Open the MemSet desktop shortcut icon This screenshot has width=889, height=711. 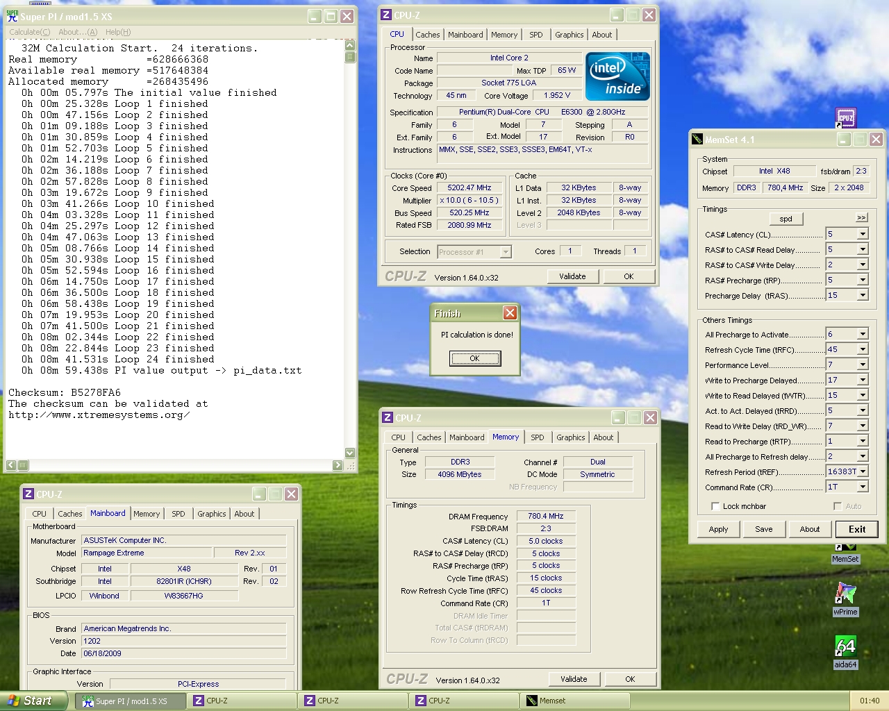click(x=845, y=553)
